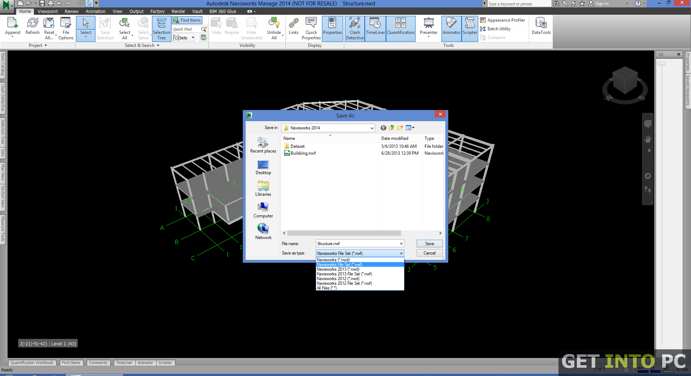Viewport: 691px width, 376px height.
Task: Undo last action from quick access toolbar
Action: pyautogui.click(x=59, y=3)
